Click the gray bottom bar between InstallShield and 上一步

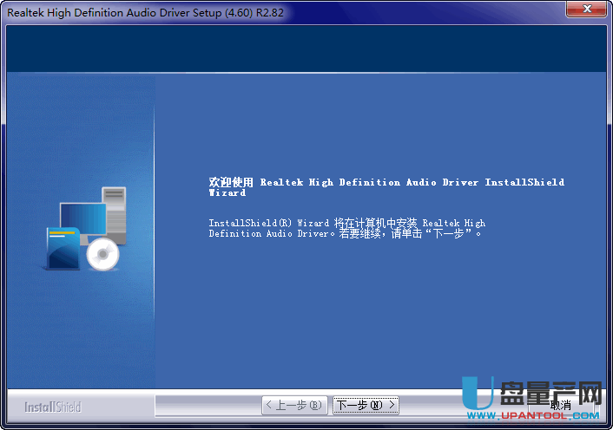click(x=174, y=406)
